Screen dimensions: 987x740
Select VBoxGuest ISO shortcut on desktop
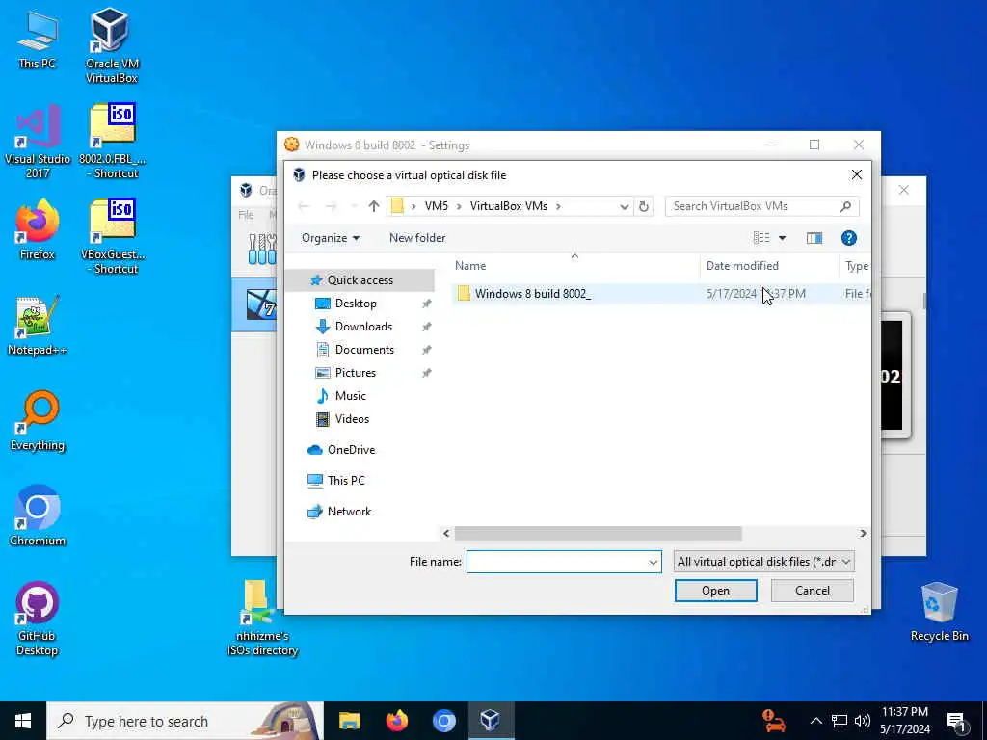coord(113,237)
